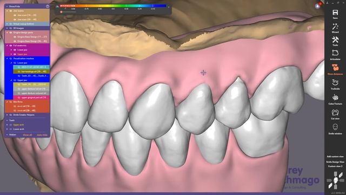Expand the Virtual waxup bottom group
Image resolution: width=346 pixels, height=195 pixels.
[x=7, y=24]
